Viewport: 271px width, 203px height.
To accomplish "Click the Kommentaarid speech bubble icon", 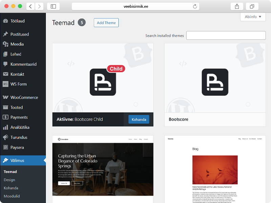I will point(5,64).
